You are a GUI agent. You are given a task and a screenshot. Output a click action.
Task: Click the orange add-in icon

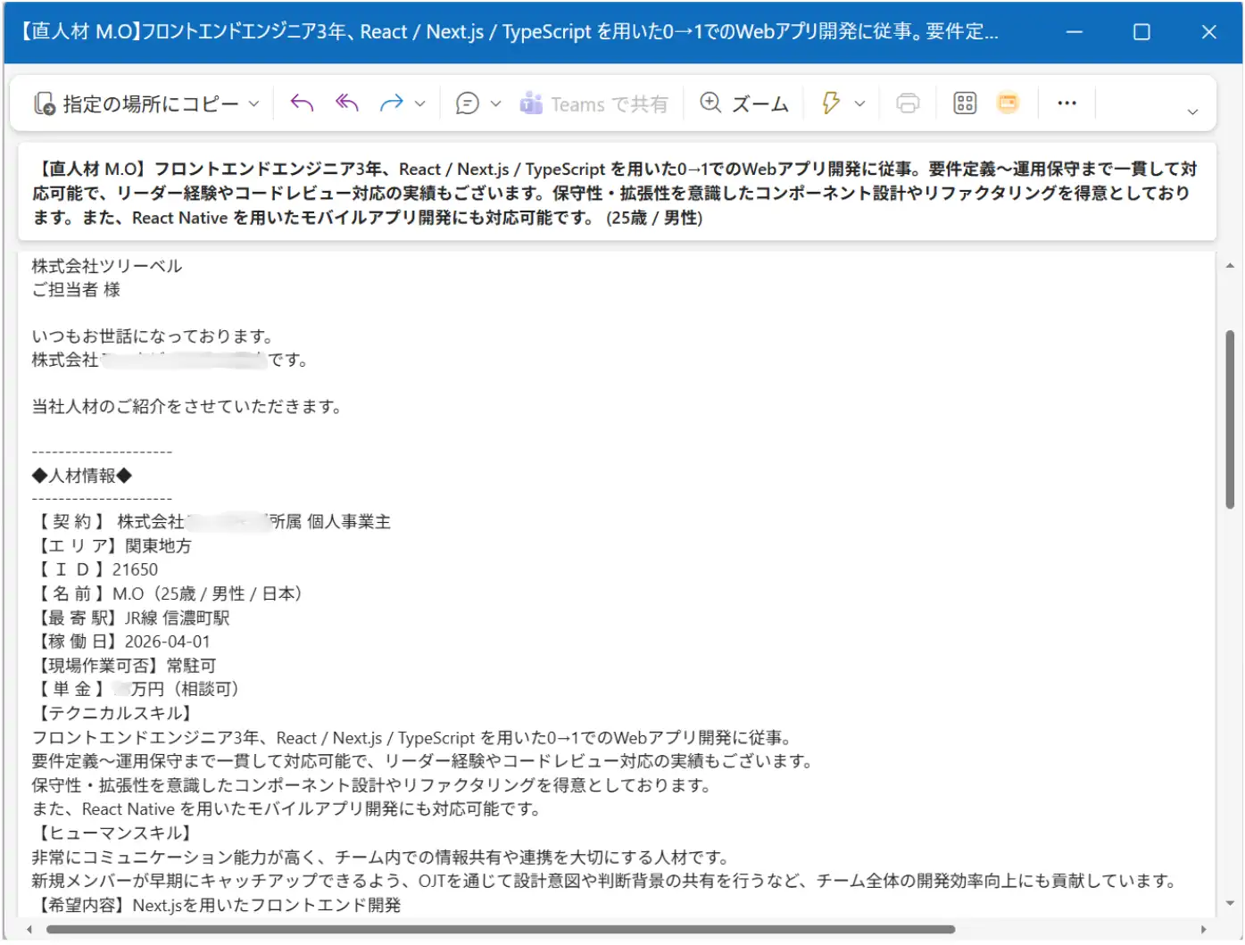1007,103
